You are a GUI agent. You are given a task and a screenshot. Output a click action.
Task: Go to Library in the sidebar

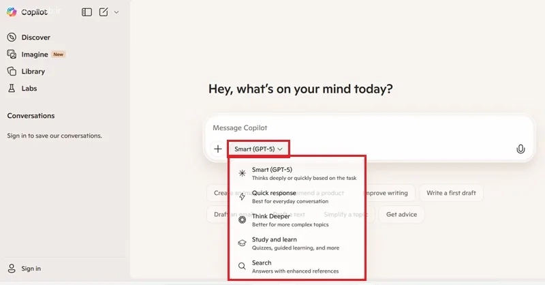[33, 72]
